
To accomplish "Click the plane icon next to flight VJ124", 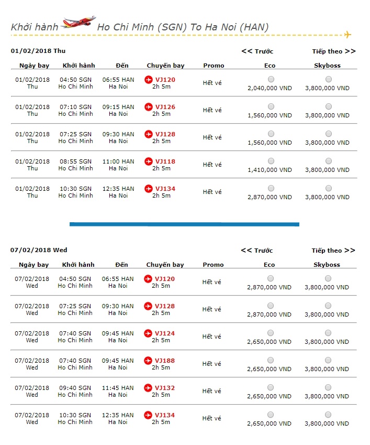I will 148,333.
